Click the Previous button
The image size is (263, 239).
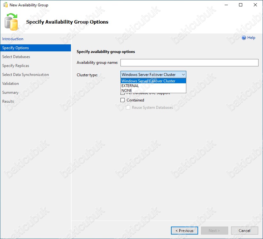pyautogui.click(x=184, y=231)
